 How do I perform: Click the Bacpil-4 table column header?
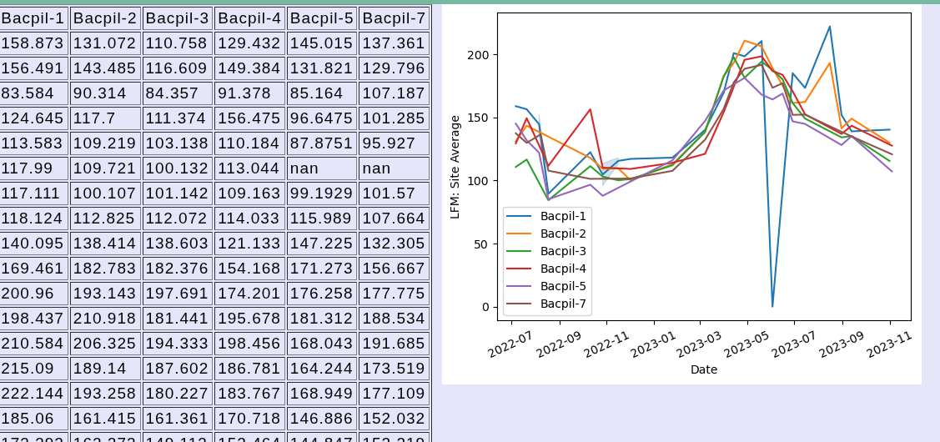pos(250,18)
